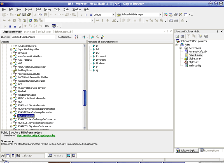Click the Save All toolbar icon
The width and height of the screenshot is (224, 163).
(x=29, y=15)
